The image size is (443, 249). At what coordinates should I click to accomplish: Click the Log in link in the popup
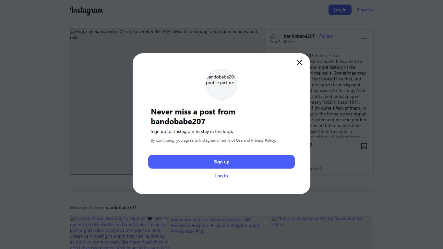tap(221, 176)
